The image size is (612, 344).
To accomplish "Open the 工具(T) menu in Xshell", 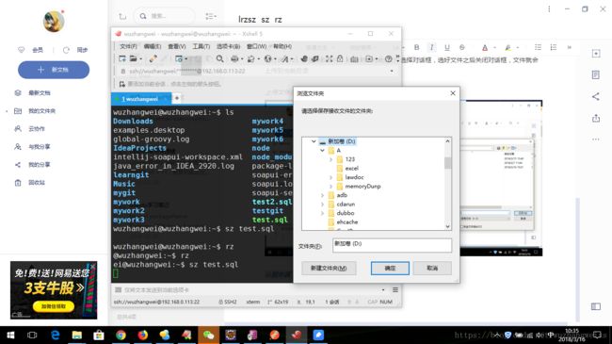I will [201, 46].
